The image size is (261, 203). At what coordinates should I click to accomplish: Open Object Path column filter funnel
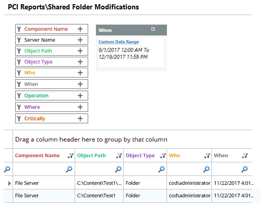click(119, 156)
